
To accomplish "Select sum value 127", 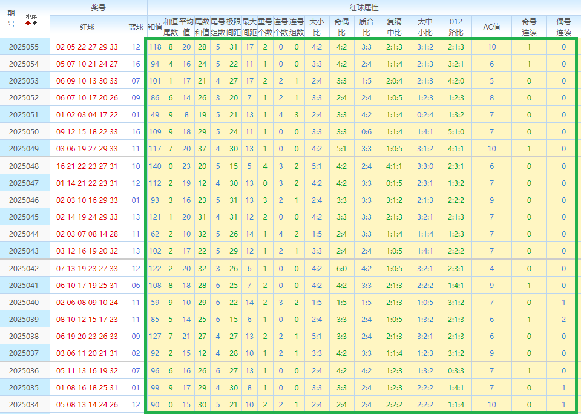I will [x=155, y=336].
